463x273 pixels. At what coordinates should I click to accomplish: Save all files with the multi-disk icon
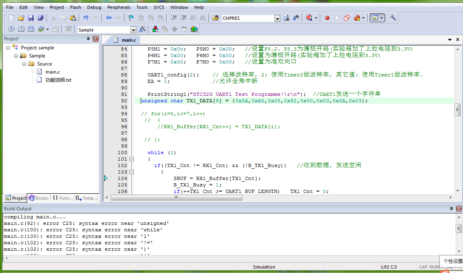coord(41,18)
